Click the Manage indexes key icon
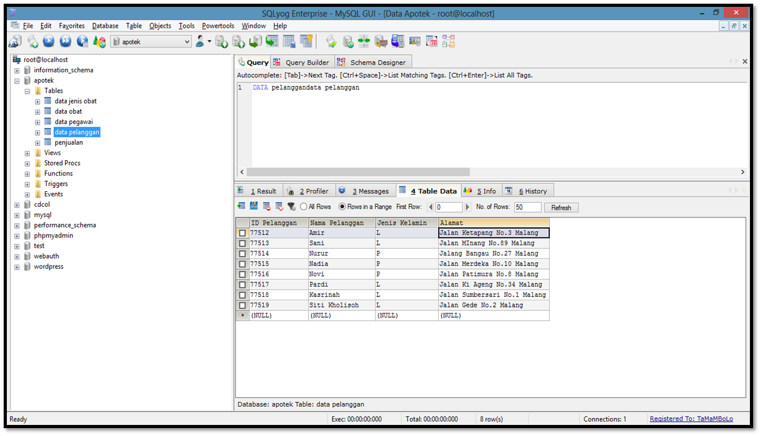This screenshot has height=436, width=761. tap(306, 41)
